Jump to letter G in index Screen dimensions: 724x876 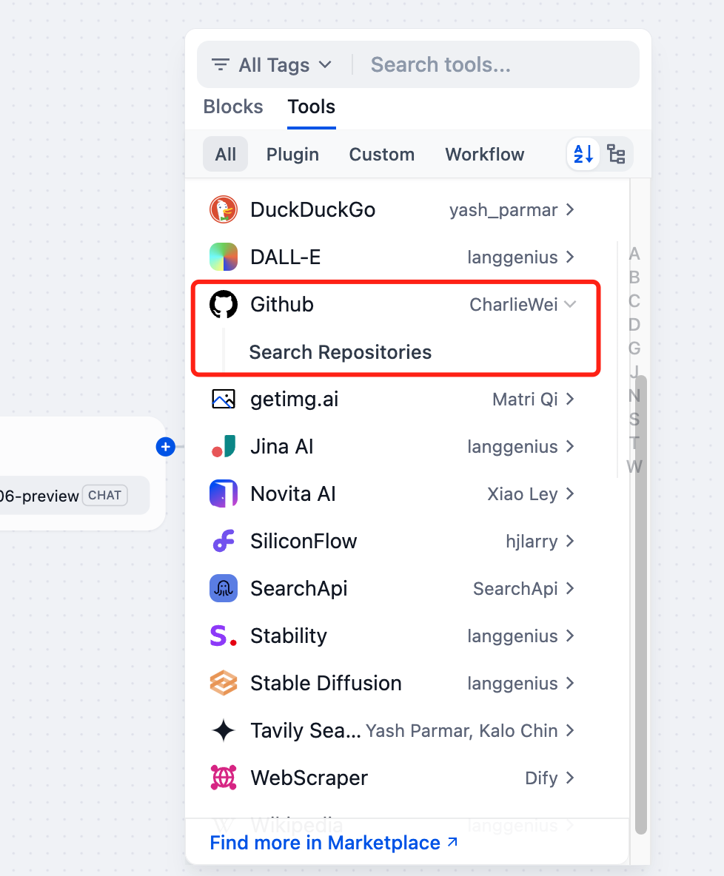pos(634,348)
